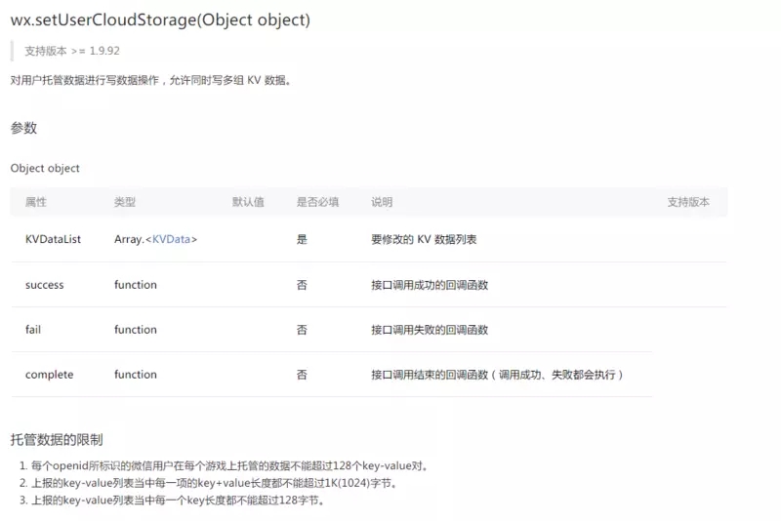Click the 类型 column header

tap(125, 202)
